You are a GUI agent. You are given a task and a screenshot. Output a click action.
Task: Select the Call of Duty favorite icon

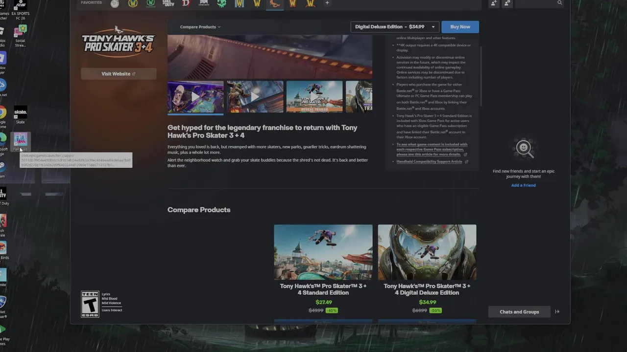pos(169,3)
